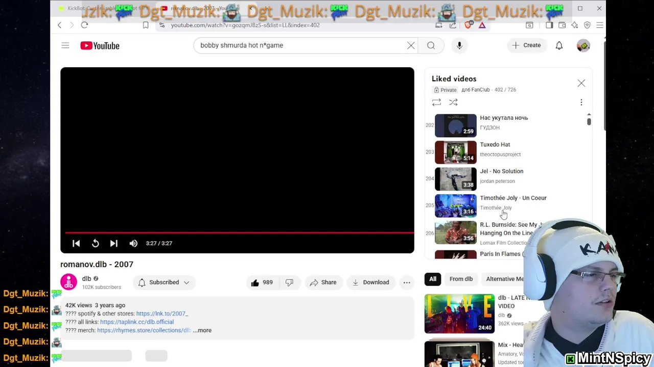Open the Brave wallet icon

tap(562, 25)
